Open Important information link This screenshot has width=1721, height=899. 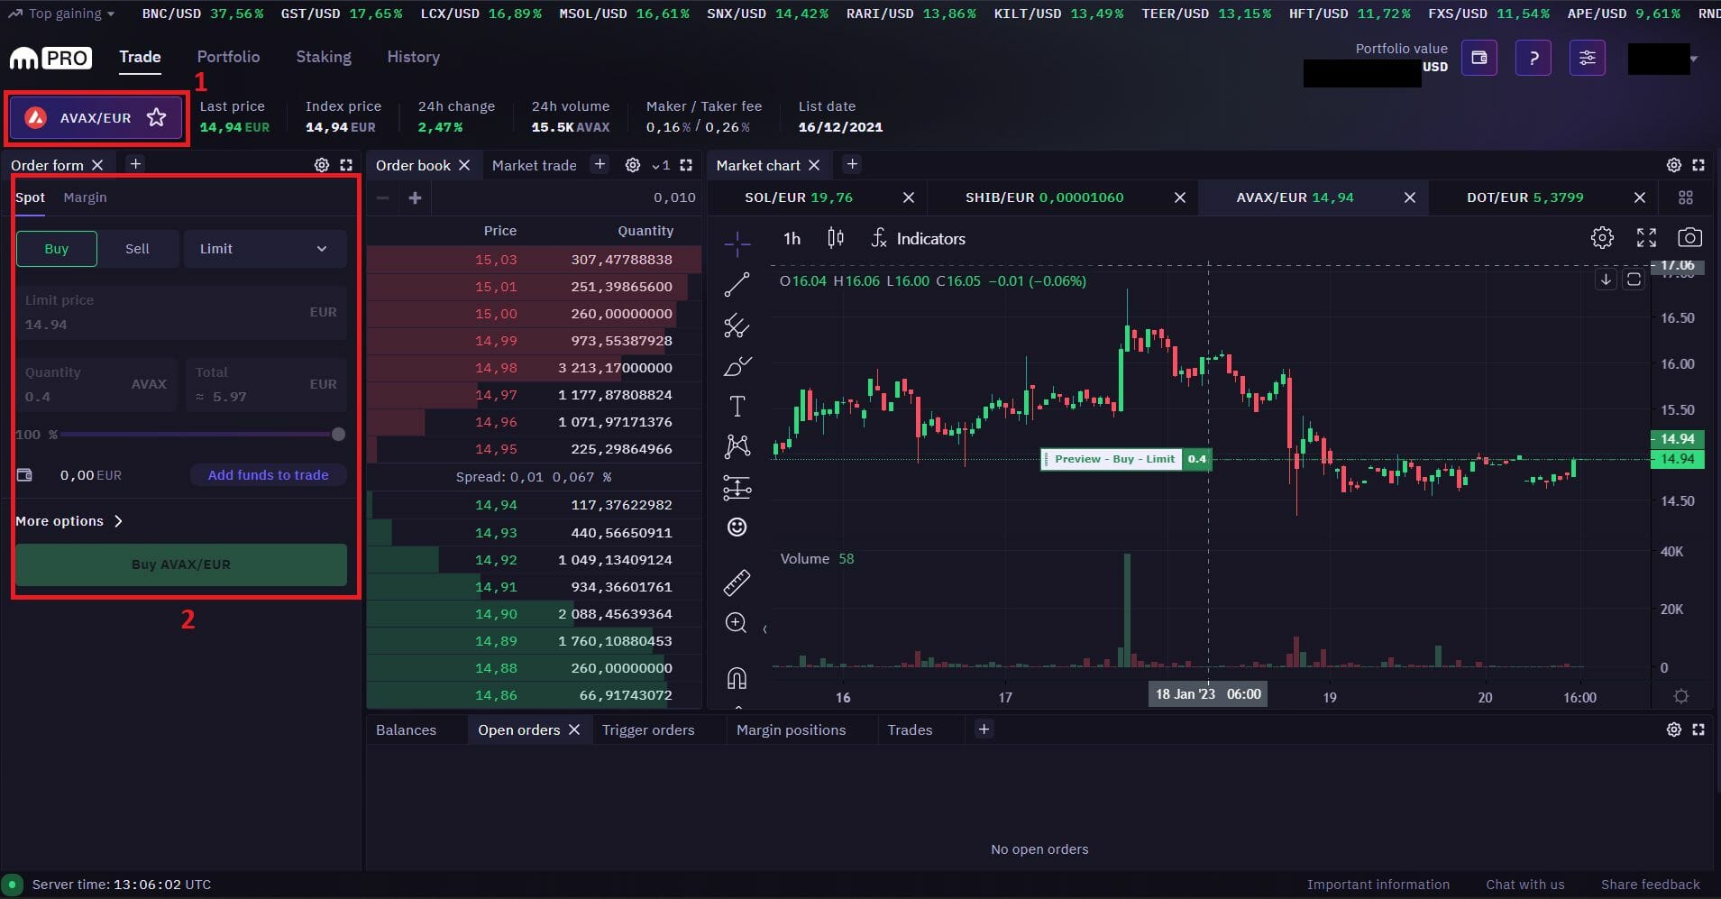pyautogui.click(x=1378, y=885)
